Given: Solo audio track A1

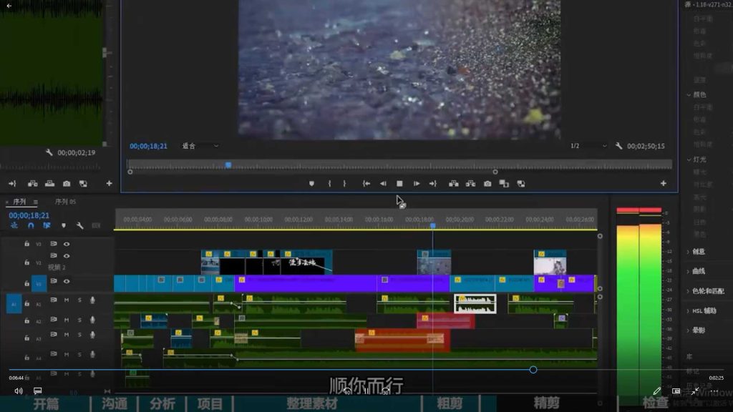Looking at the screenshot, I should pyautogui.click(x=80, y=300).
